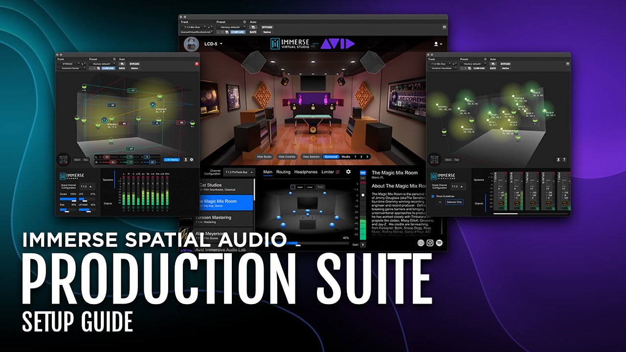Screen dimensions: 626x352
Task: Select the STRINGS R object puck in Panner
Action: click(153, 105)
